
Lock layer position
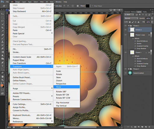136,22
